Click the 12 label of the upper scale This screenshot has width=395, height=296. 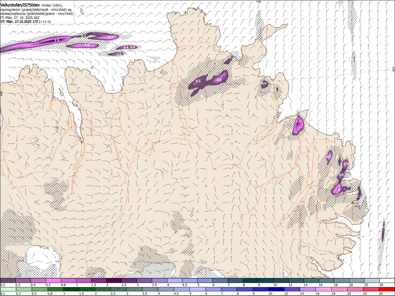pos(290,285)
